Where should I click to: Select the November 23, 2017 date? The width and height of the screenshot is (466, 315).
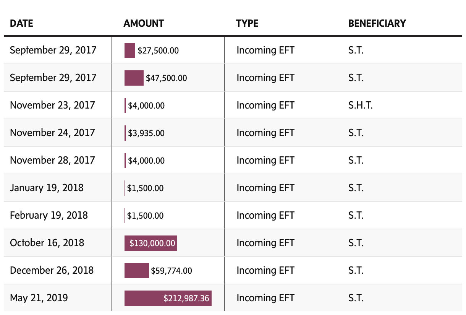point(52,106)
